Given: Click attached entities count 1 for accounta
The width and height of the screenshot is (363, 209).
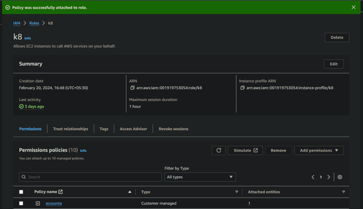Looking at the screenshot, I should click(x=249, y=203).
